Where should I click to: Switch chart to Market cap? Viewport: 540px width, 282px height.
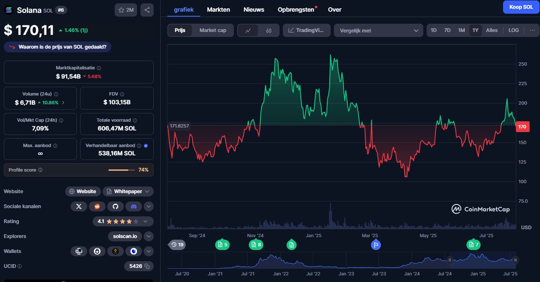pyautogui.click(x=213, y=30)
